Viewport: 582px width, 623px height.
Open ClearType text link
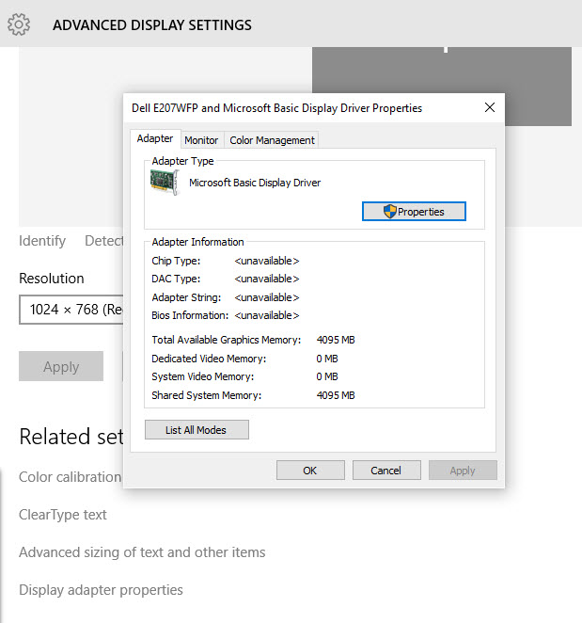[x=63, y=515]
